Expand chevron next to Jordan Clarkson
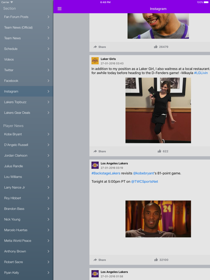The image size is (210, 280). (x=48, y=156)
